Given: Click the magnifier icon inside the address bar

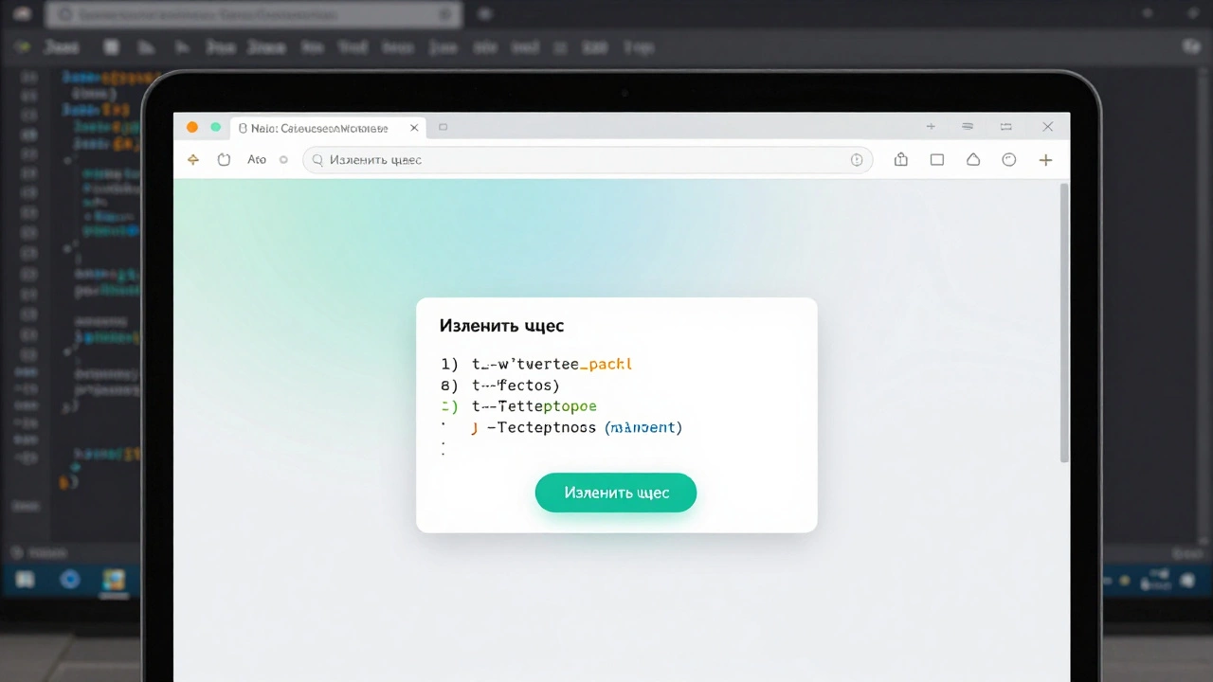Looking at the screenshot, I should tap(317, 159).
